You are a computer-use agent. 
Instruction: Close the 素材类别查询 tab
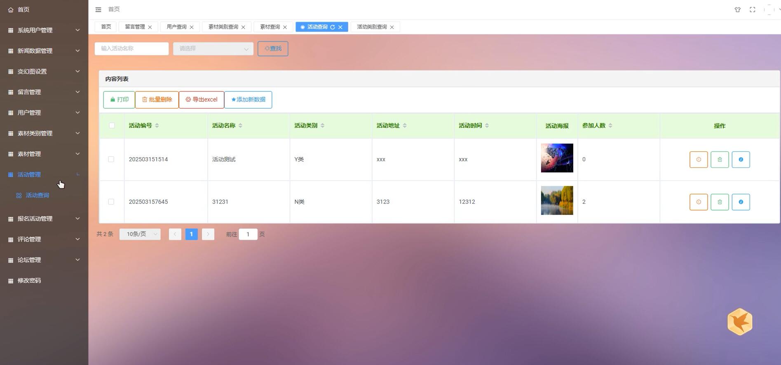pos(243,27)
